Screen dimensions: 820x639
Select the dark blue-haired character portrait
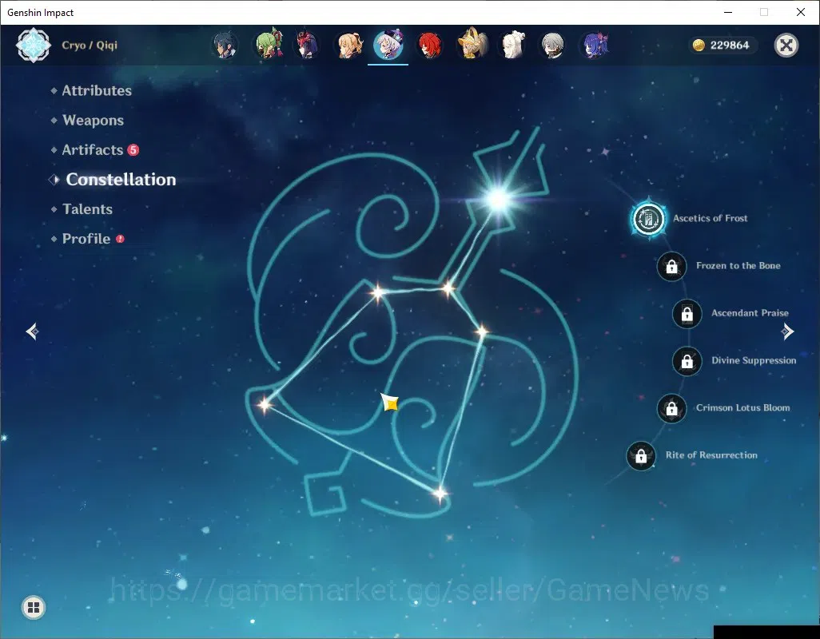[225, 45]
